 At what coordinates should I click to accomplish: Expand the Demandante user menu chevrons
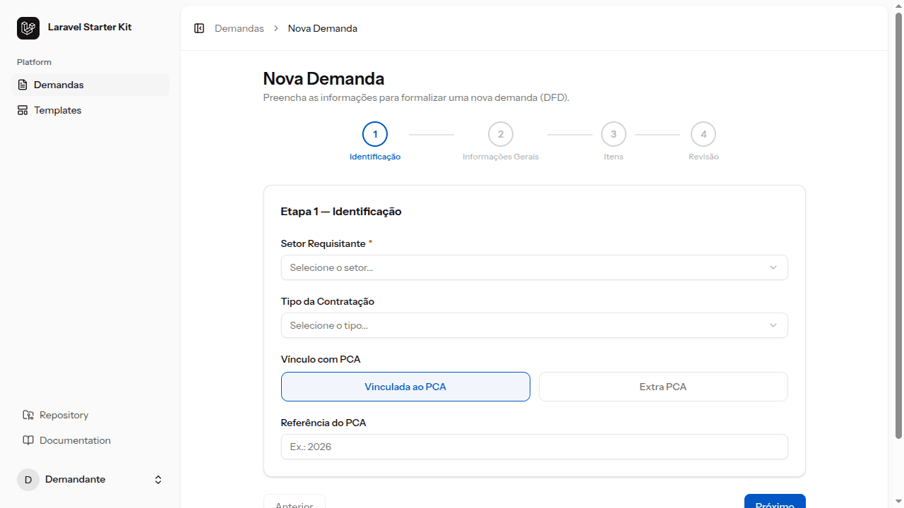coord(158,480)
